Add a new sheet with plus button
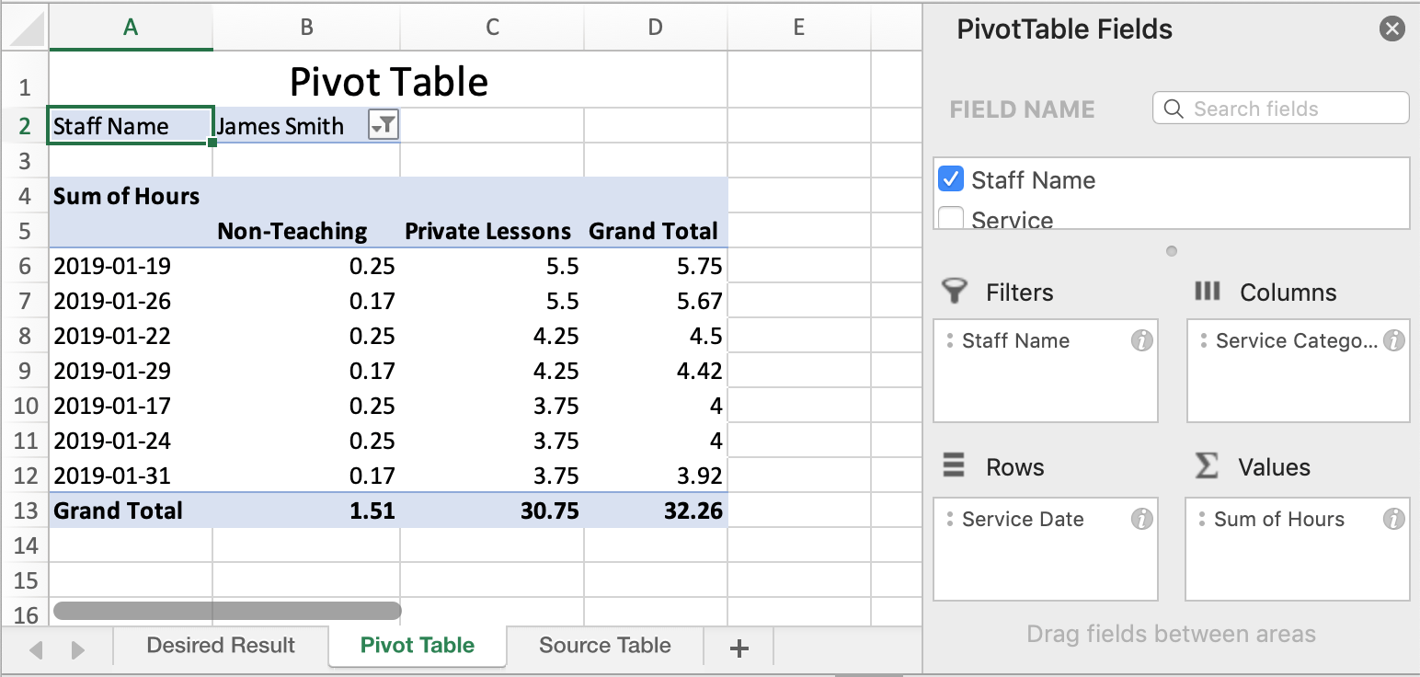 [x=739, y=648]
